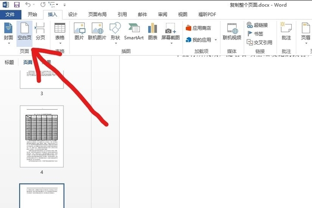
Task: Insert a picture (图片)
Action: coord(79,32)
